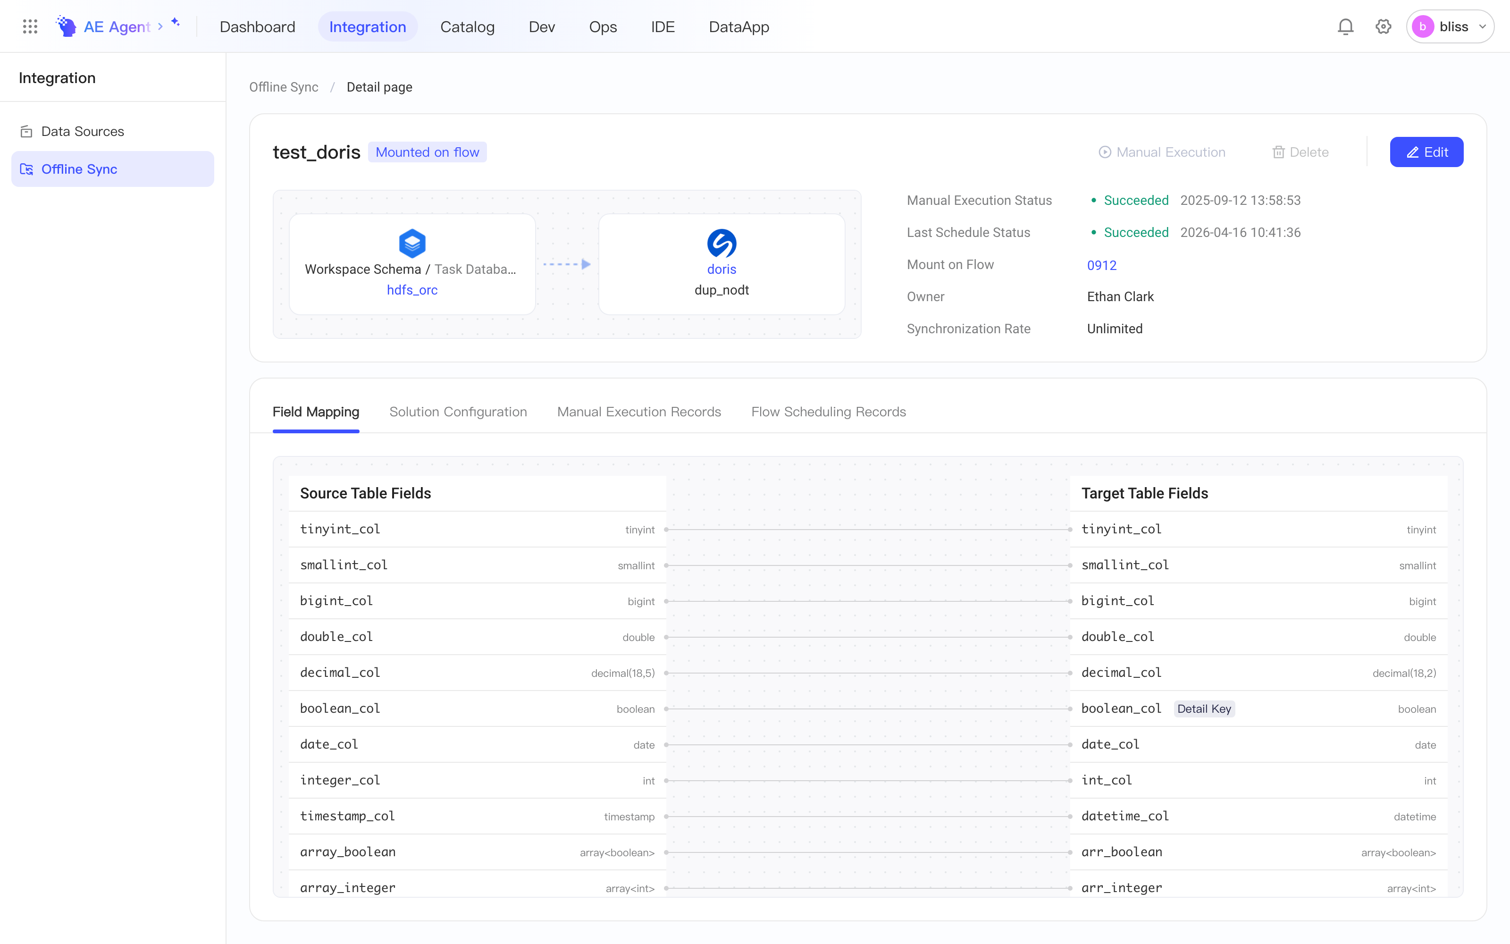Open the hdfs_orc source link

412,290
